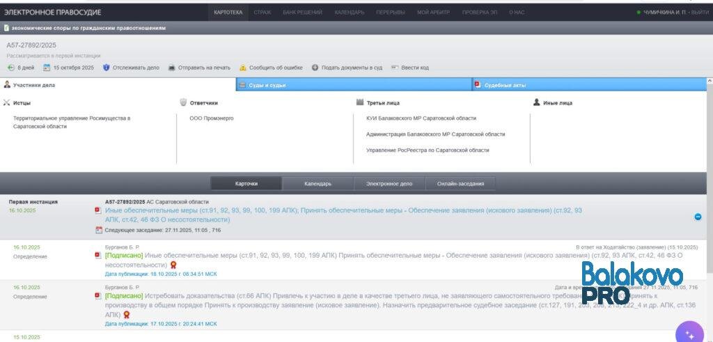Viewport: 713px width, 342px height.
Task: Click signature seal icon after несостоятельности)
Action: 173,265
